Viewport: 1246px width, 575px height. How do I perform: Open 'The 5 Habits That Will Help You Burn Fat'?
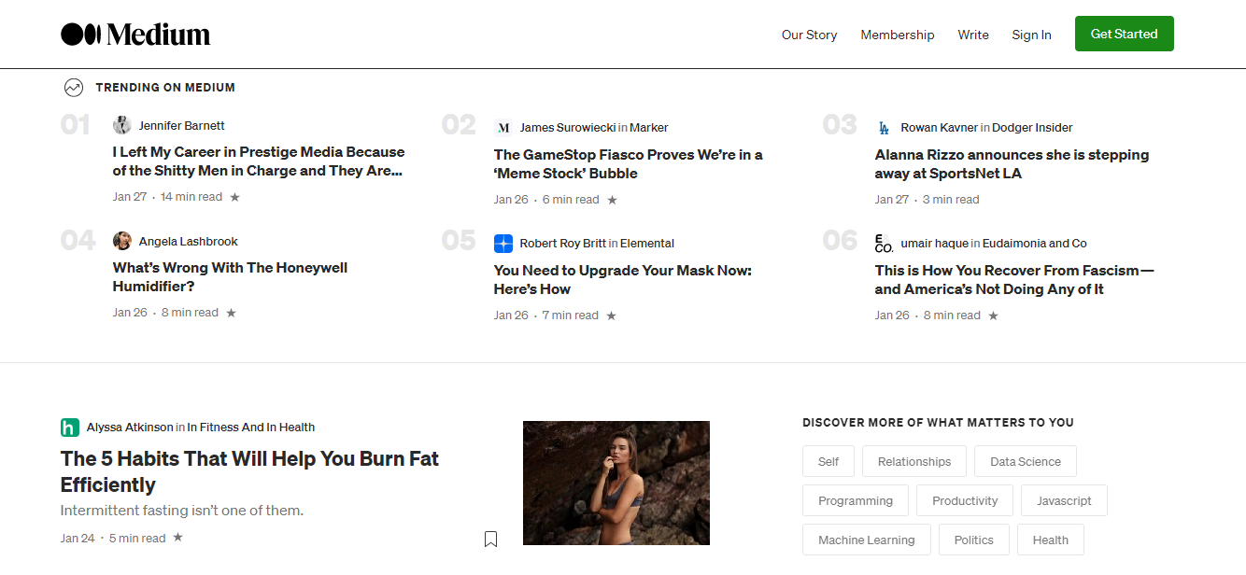coord(249,471)
